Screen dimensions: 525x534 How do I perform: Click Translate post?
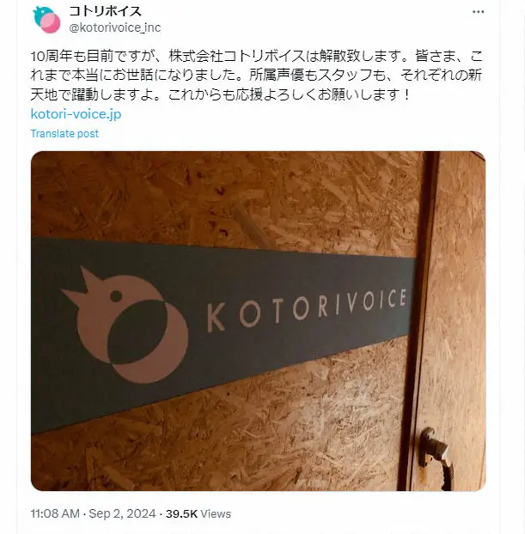64,134
